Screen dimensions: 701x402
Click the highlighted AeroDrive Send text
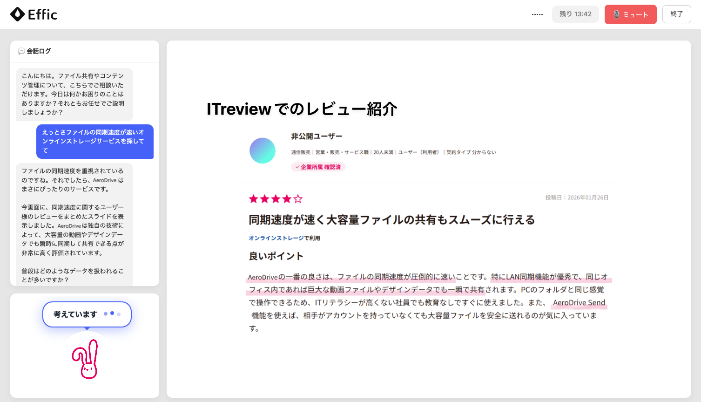[x=579, y=303]
